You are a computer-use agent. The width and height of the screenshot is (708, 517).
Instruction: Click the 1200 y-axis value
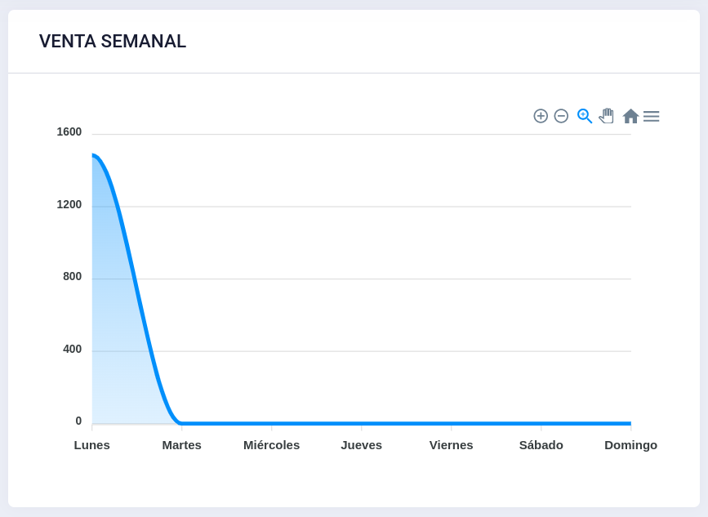point(69,204)
